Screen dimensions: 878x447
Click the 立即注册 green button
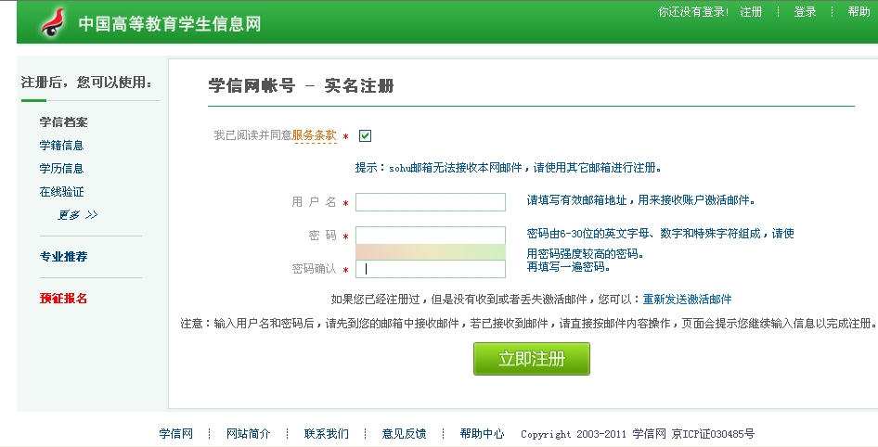click(x=532, y=359)
